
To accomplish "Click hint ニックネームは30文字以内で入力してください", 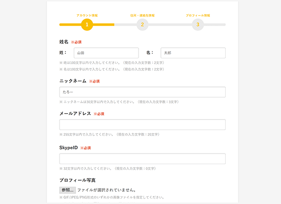I will click(119, 102).
